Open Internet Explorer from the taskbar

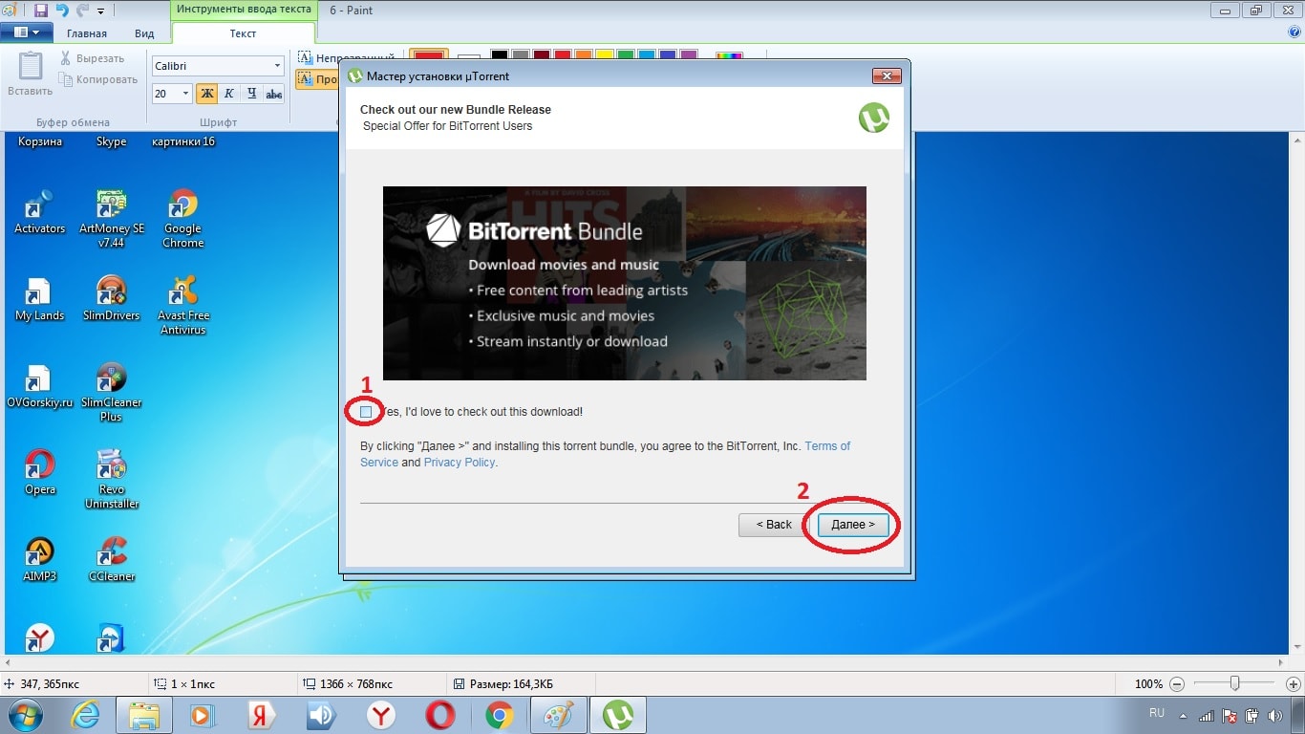coord(85,715)
